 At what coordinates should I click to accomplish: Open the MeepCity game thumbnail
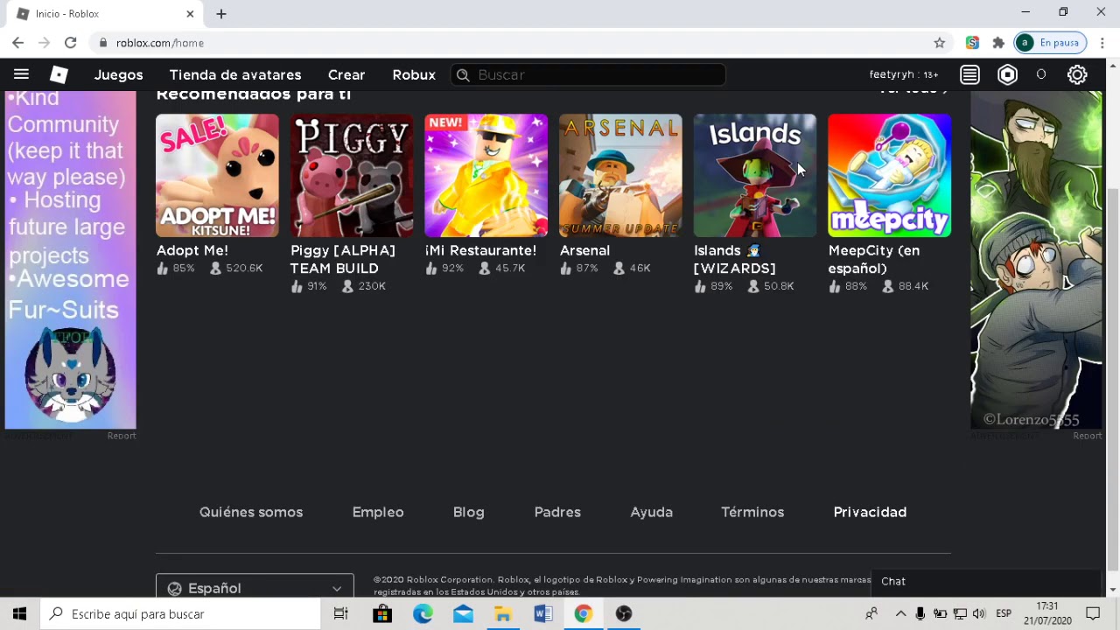[889, 175]
